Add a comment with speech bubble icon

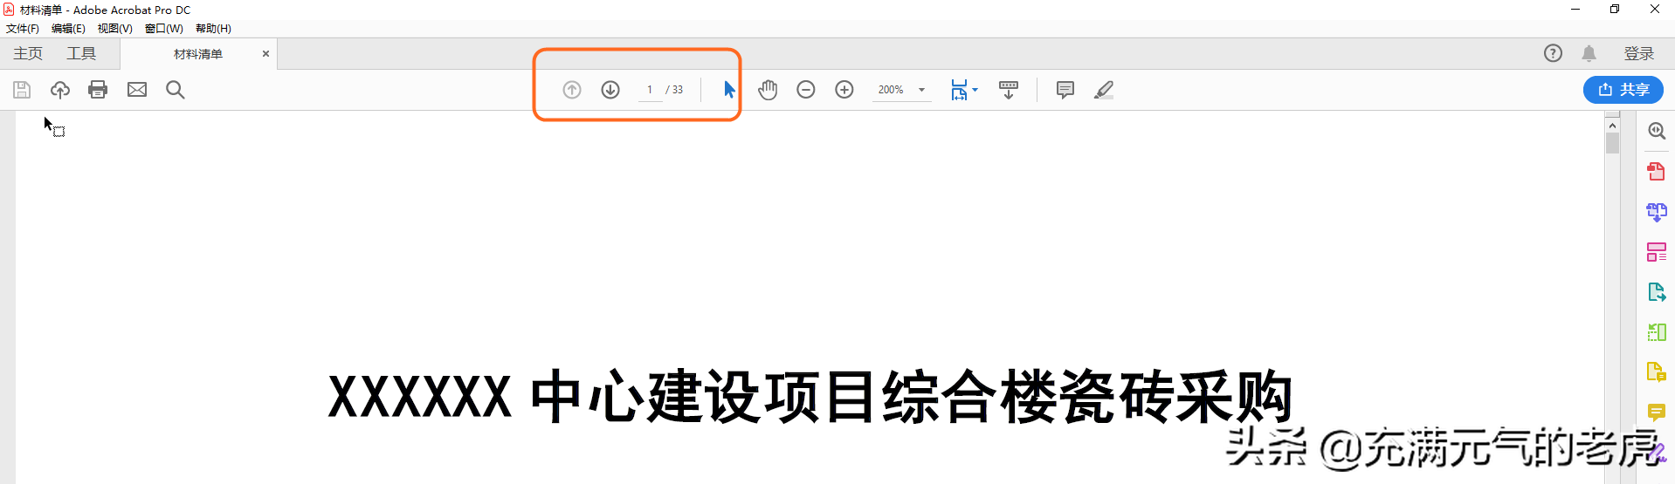point(1065,90)
